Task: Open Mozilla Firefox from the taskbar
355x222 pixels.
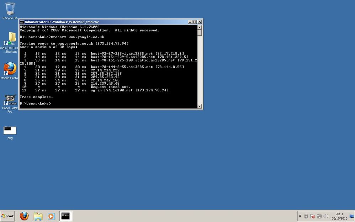Action: tap(23, 216)
